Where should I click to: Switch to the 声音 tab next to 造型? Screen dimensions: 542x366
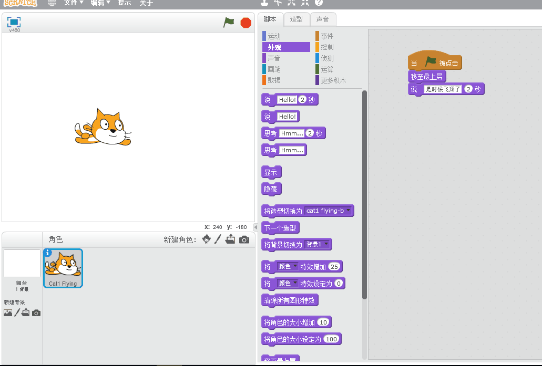322,19
